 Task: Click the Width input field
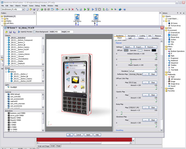(58, 32)
